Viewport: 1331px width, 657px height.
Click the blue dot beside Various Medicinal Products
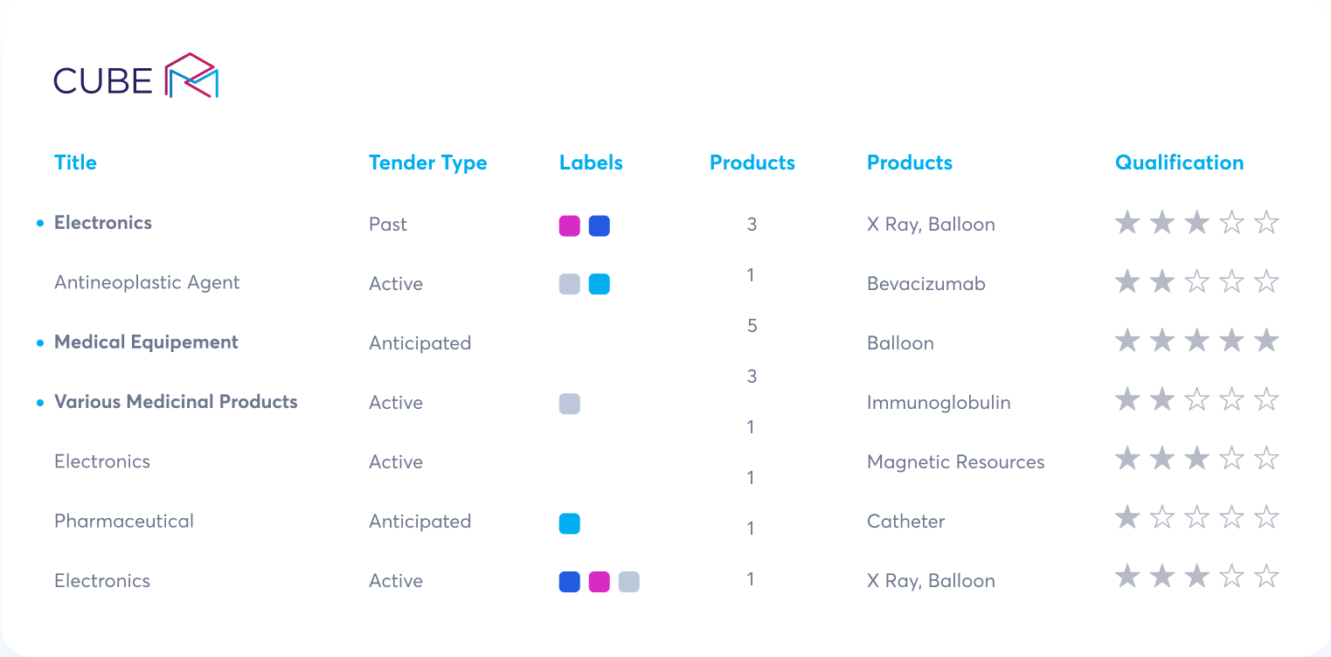pyautogui.click(x=40, y=403)
